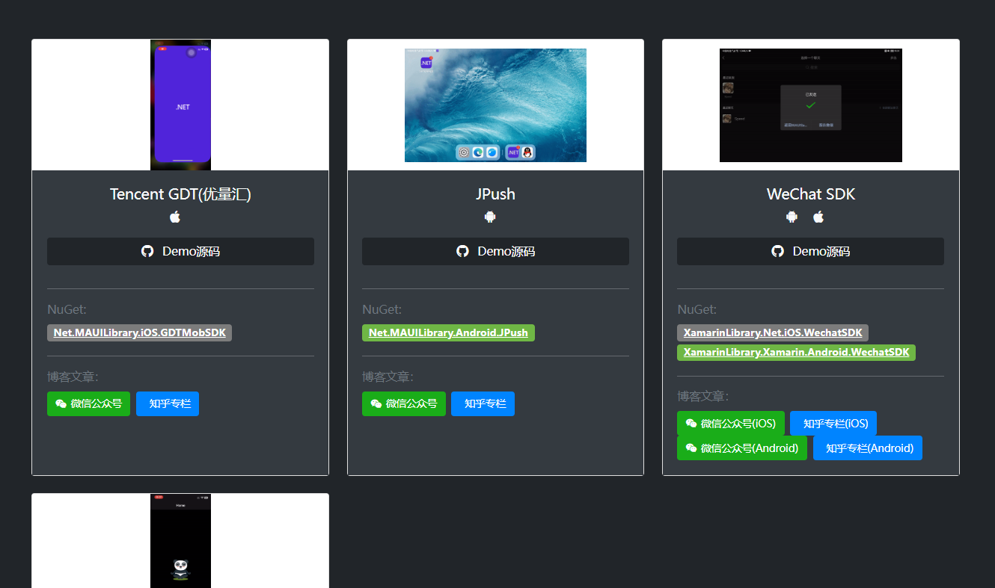Screen dimensions: 995x588
Task: Open XamarinLibrary.Net.iOS.WechatSDK NuGet link
Action: [x=772, y=332]
